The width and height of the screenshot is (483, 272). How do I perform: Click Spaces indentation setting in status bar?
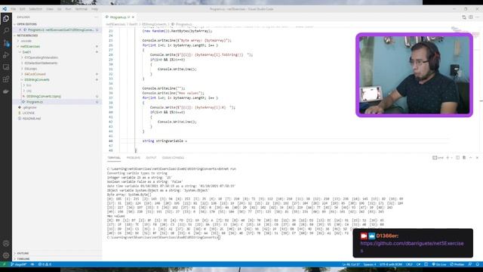point(370,264)
